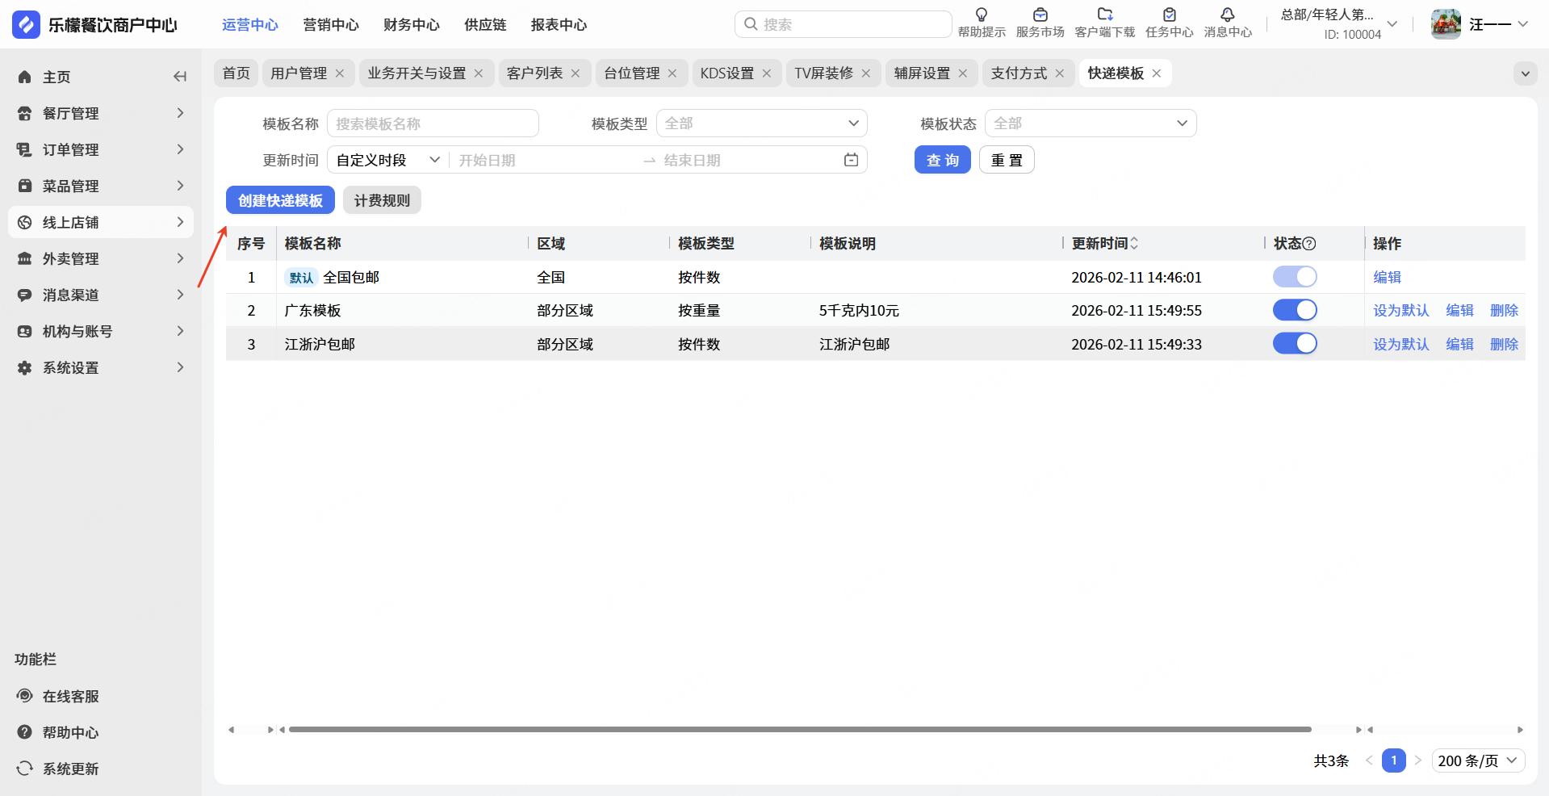Open the 帮助提示 lightbulb icon
1549x796 pixels.
(982, 15)
